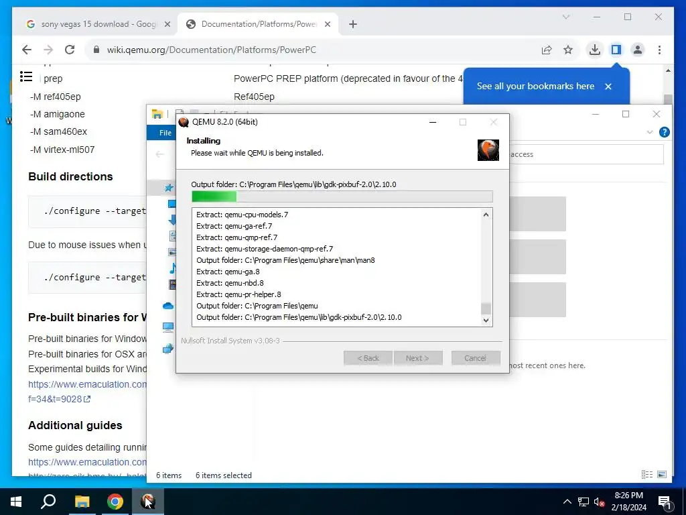
Task: Reload the QEMU wiki page
Action: click(x=70, y=50)
